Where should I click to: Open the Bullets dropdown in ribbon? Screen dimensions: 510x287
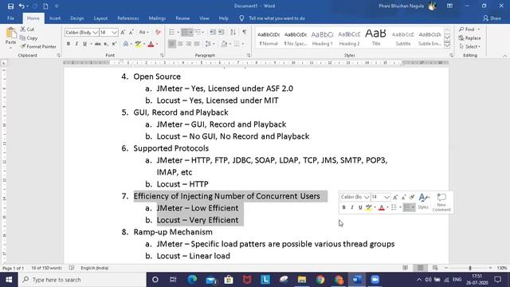coord(178,32)
